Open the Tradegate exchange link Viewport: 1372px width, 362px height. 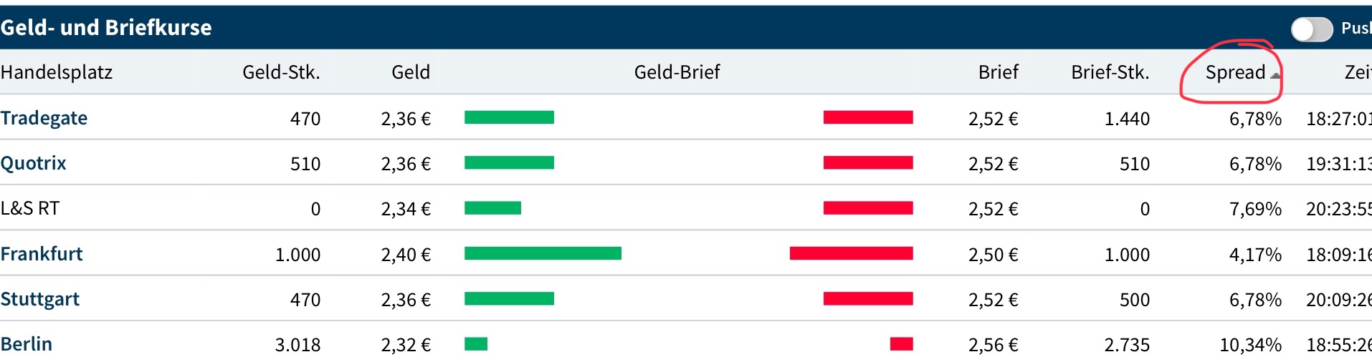(x=44, y=118)
